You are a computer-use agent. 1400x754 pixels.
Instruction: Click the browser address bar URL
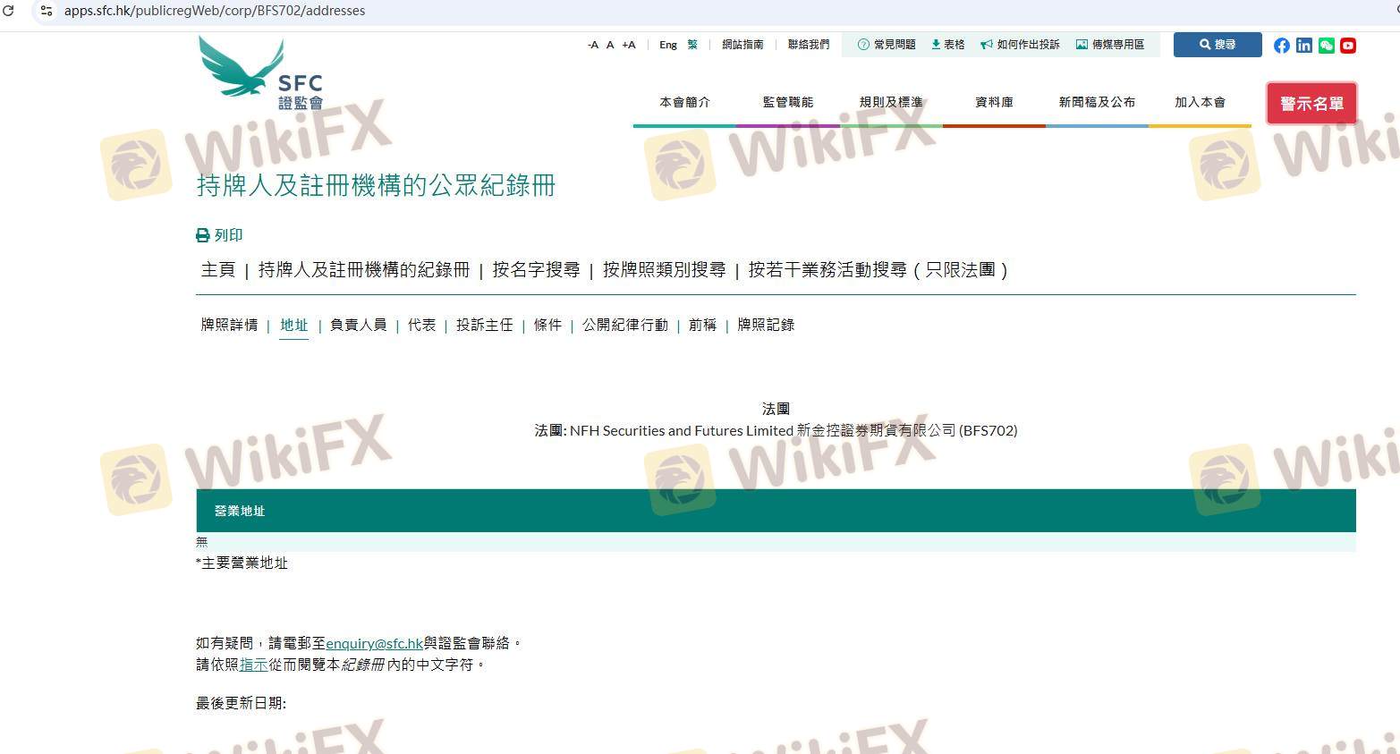click(215, 11)
